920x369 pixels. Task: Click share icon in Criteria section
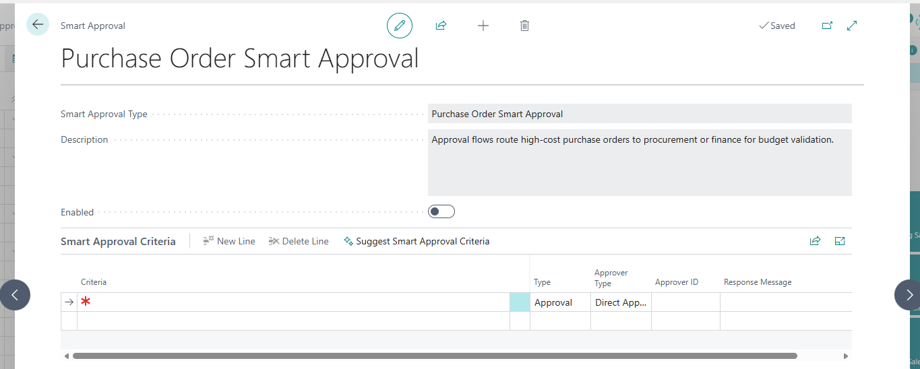815,241
